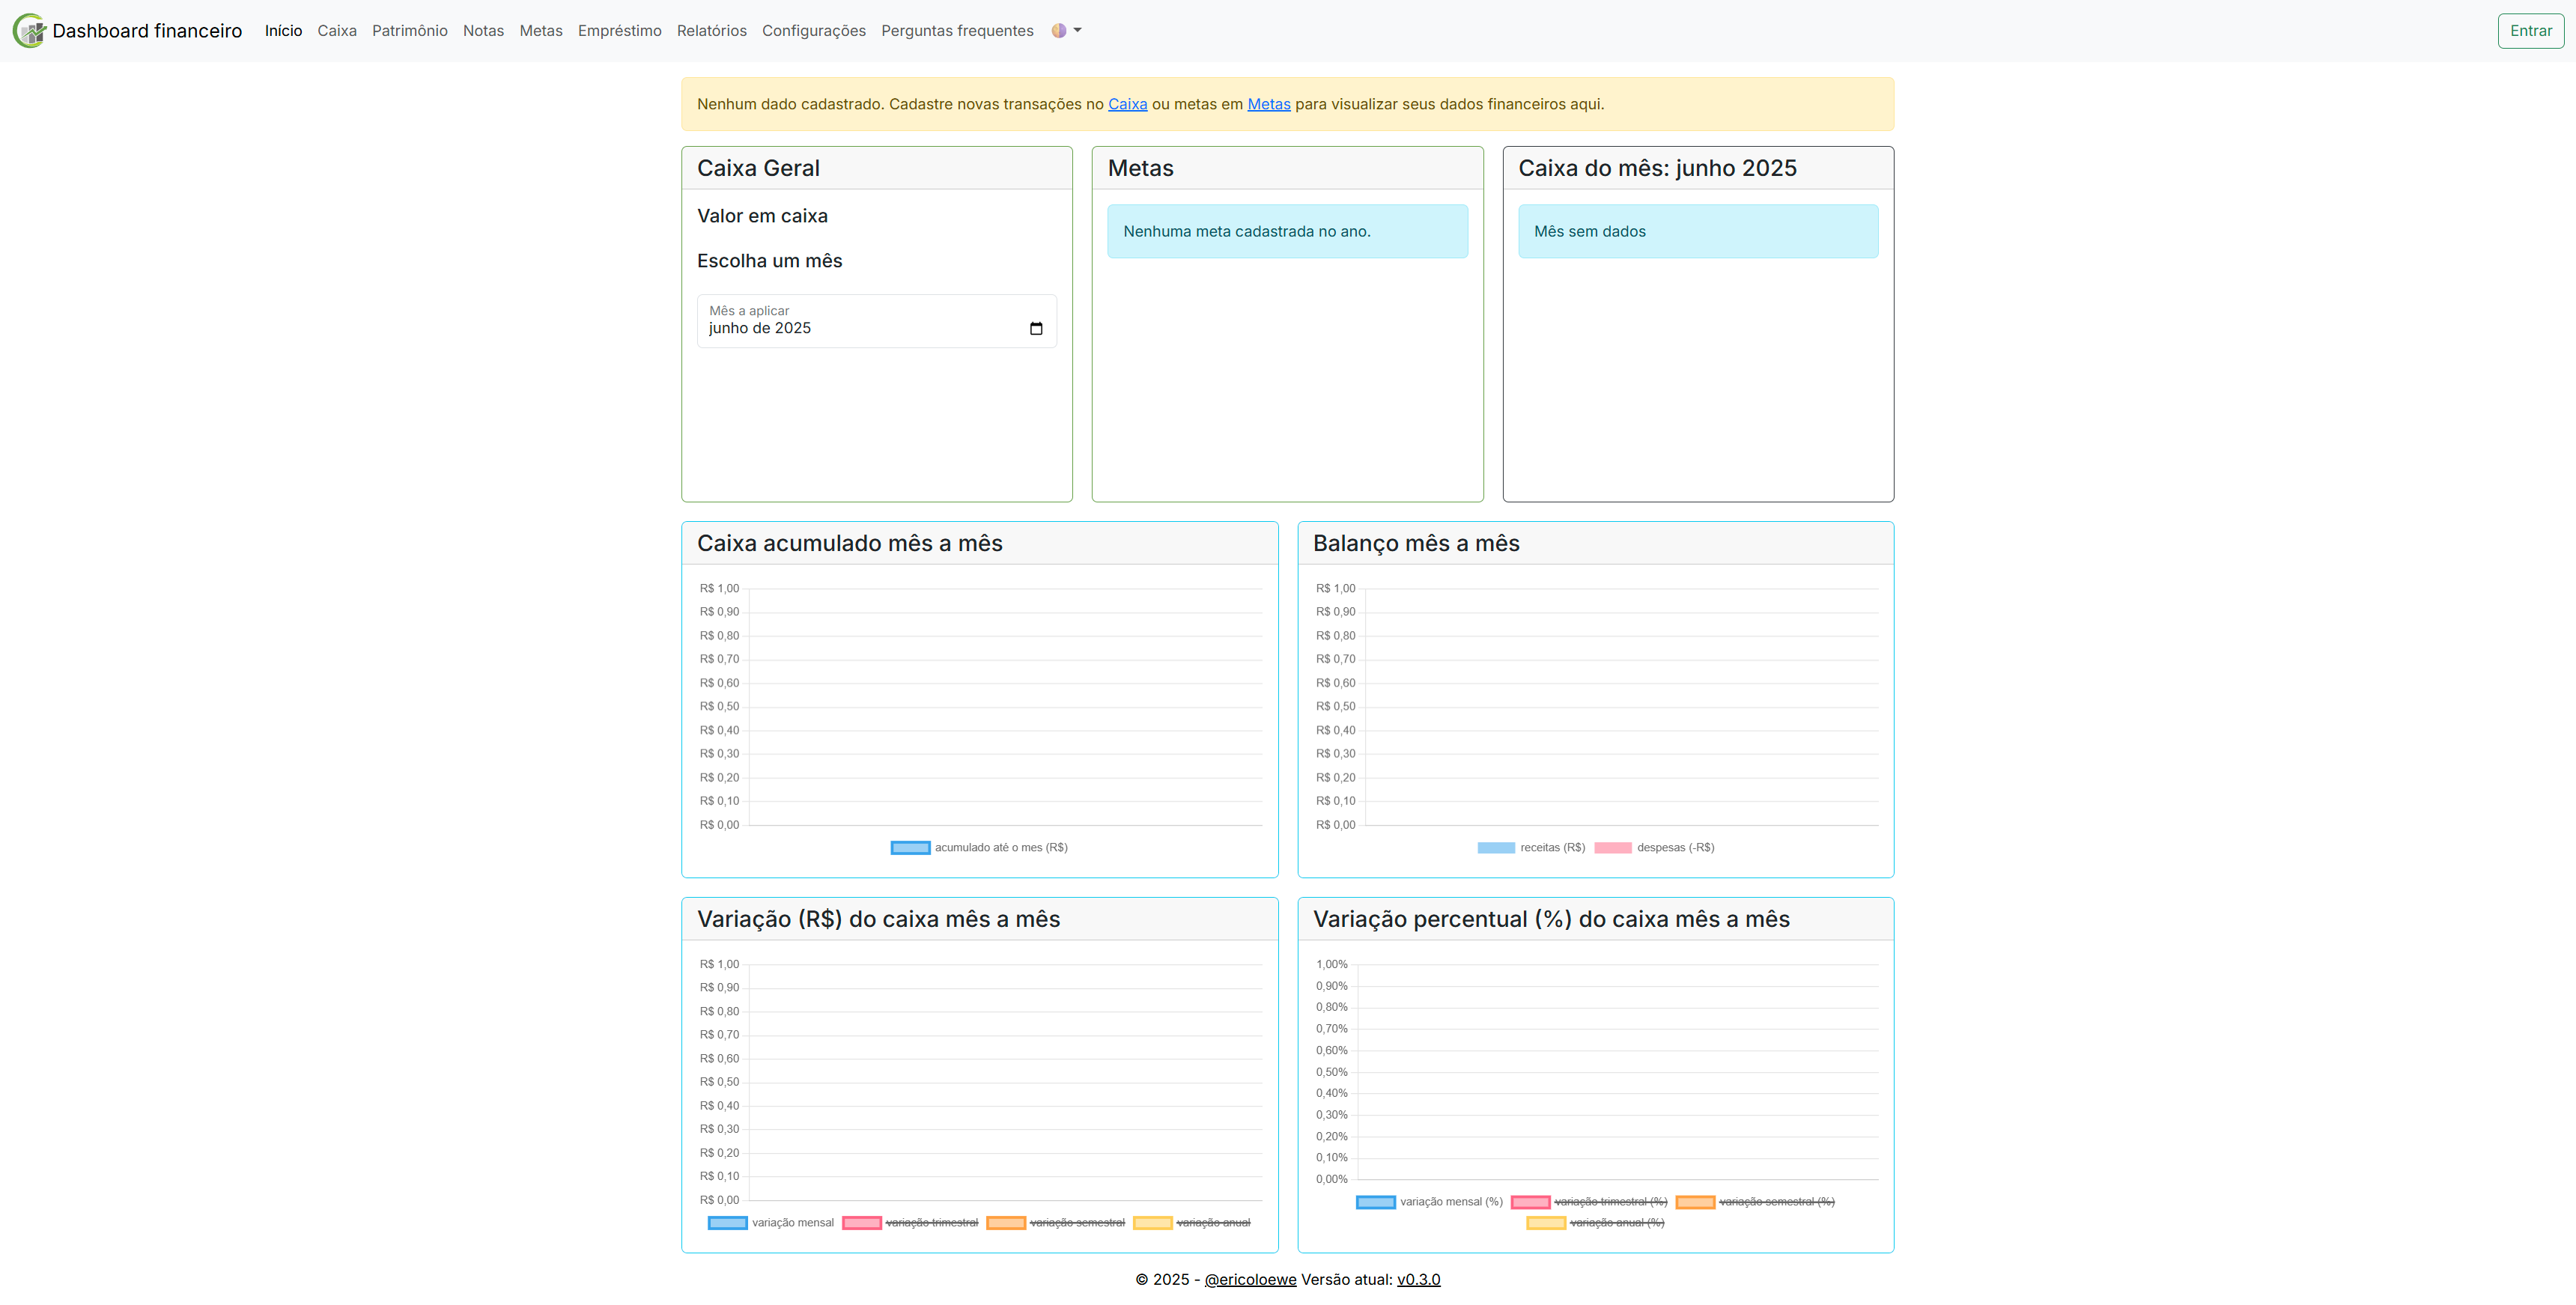Open the Notas nav item
The image size is (2576, 1305).
[x=483, y=31]
